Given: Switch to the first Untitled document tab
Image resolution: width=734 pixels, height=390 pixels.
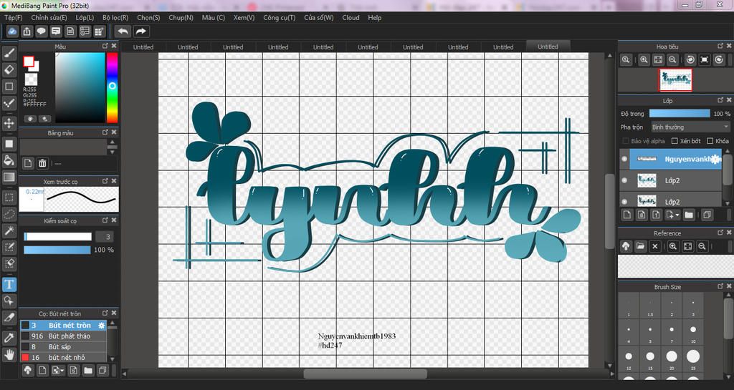Looking at the screenshot, I should (x=143, y=47).
